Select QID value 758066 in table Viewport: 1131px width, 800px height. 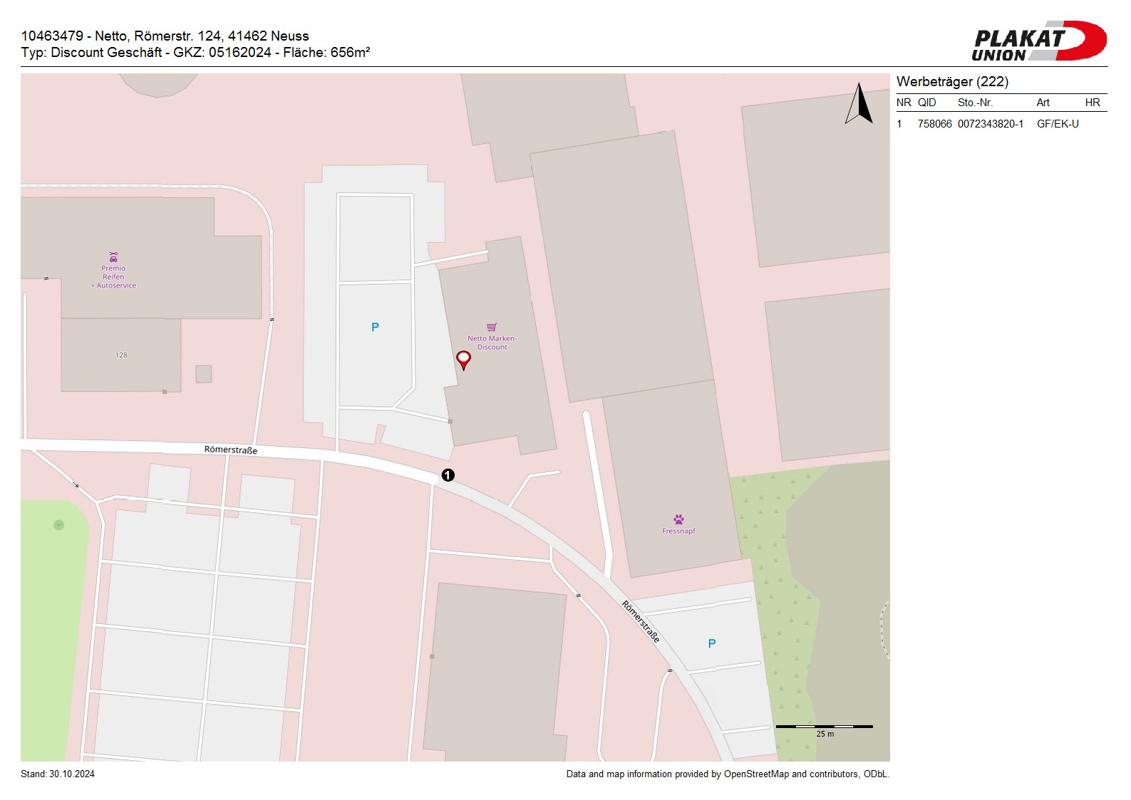click(x=934, y=124)
